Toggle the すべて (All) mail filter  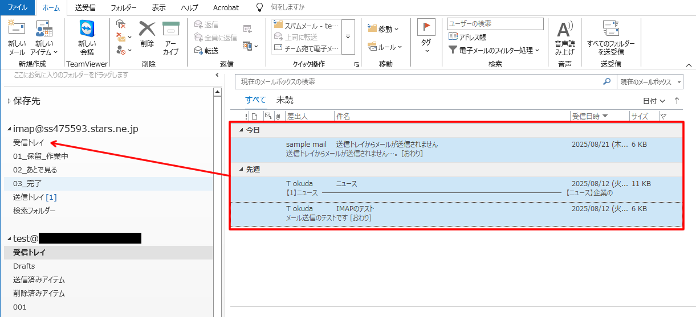coord(255,100)
